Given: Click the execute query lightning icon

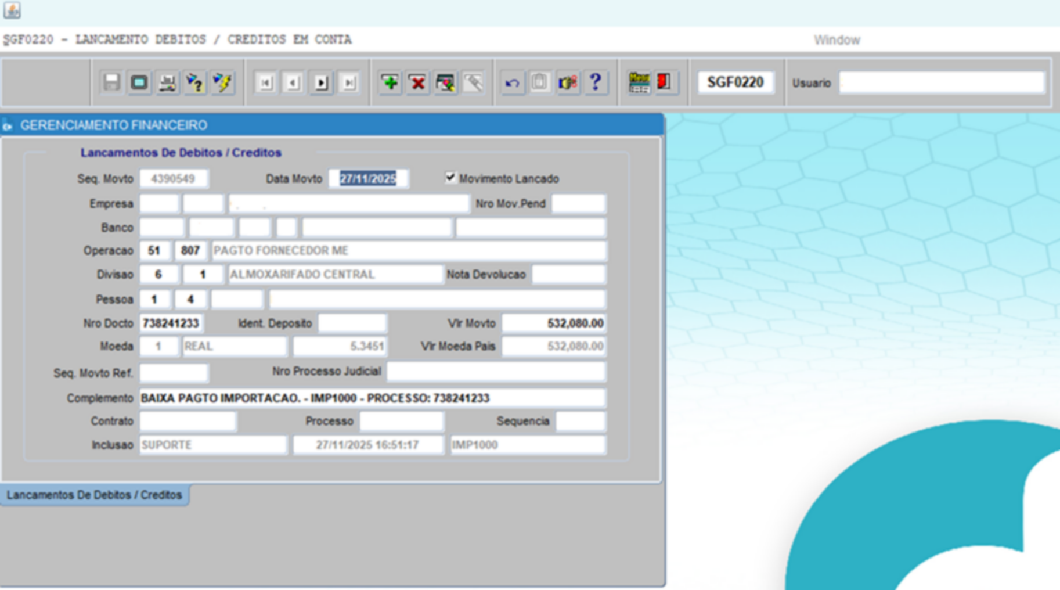Looking at the screenshot, I should [x=222, y=82].
